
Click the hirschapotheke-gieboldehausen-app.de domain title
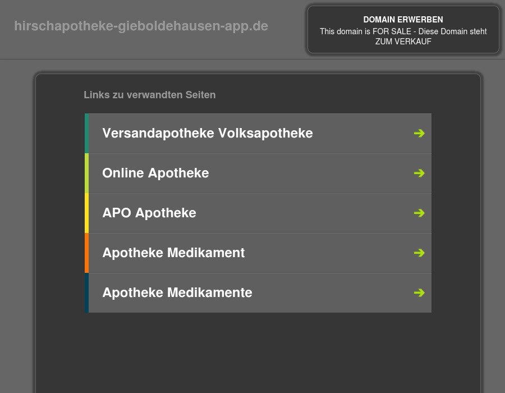click(x=141, y=26)
